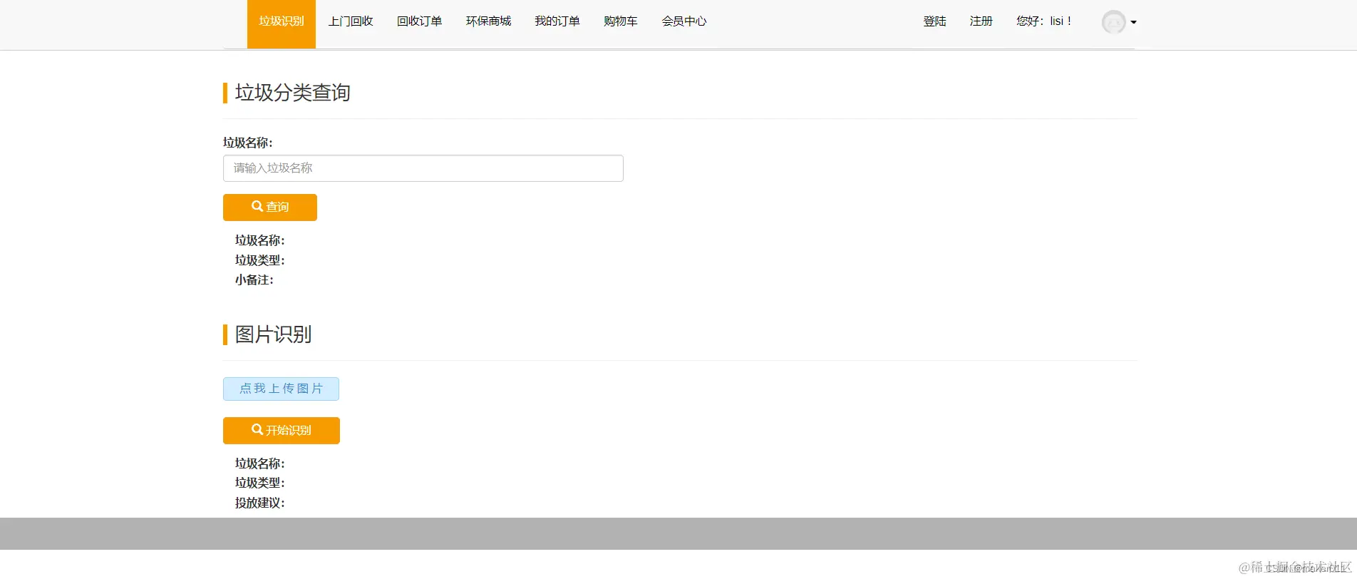Click the 查询 search button

(270, 207)
